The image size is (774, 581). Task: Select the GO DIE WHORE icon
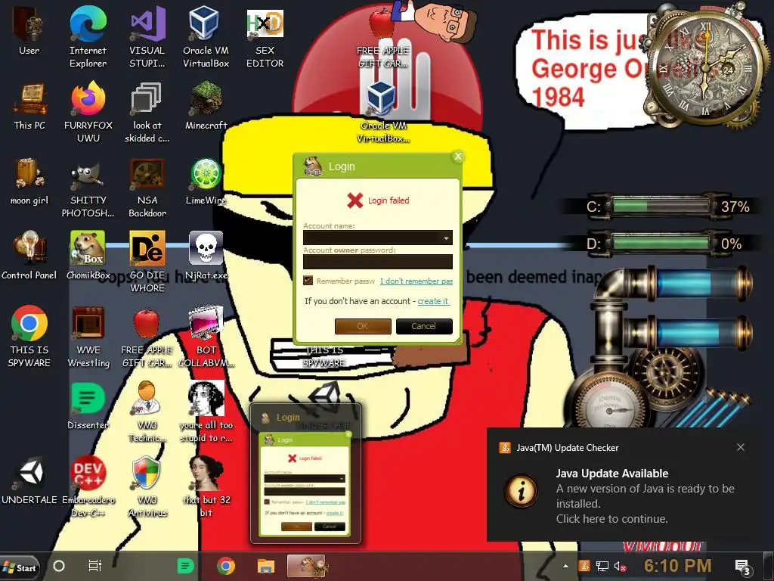[x=147, y=262]
